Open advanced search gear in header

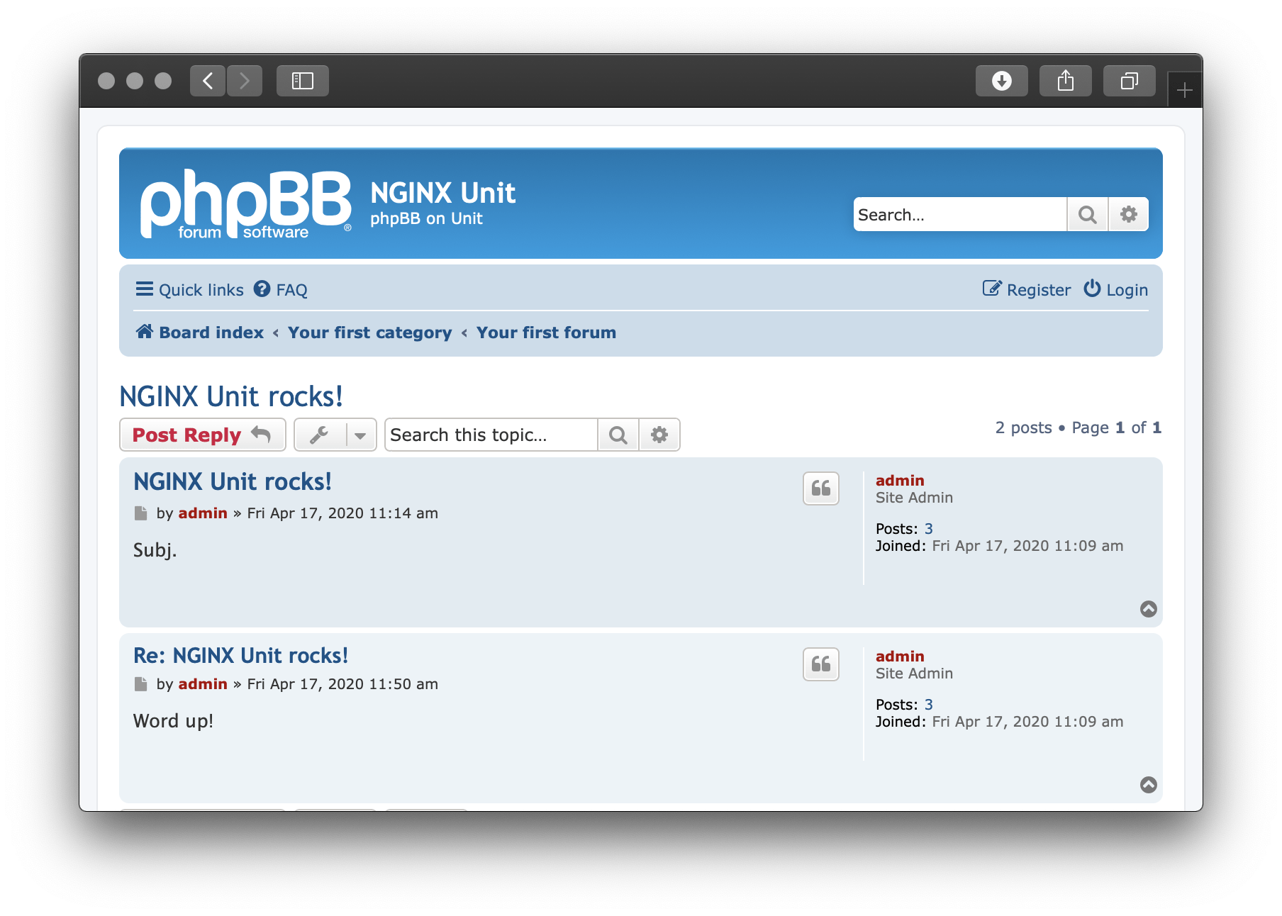pyautogui.click(x=1129, y=214)
